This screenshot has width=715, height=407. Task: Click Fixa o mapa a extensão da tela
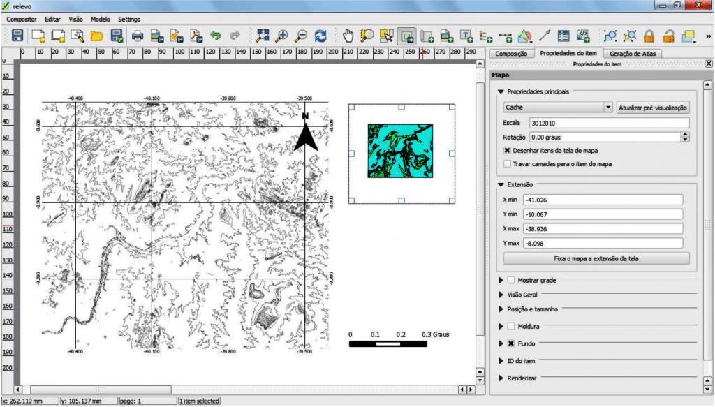point(596,258)
